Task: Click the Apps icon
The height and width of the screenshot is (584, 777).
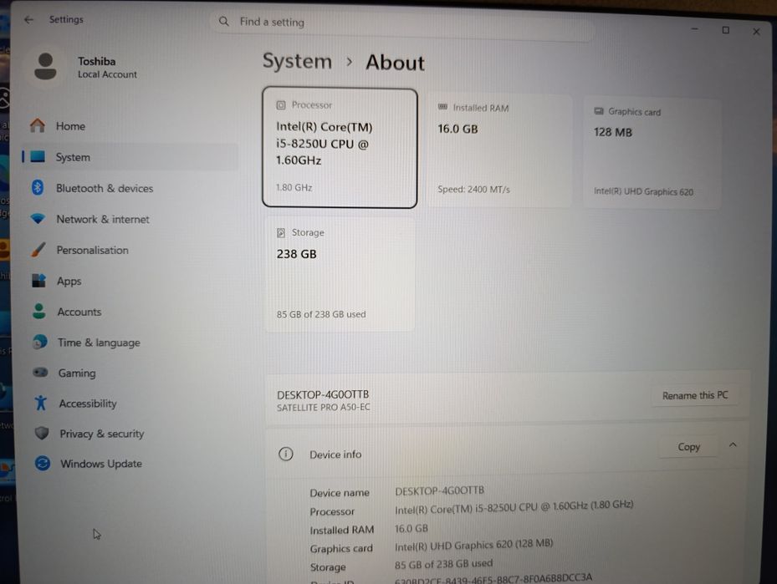Action: pos(38,281)
